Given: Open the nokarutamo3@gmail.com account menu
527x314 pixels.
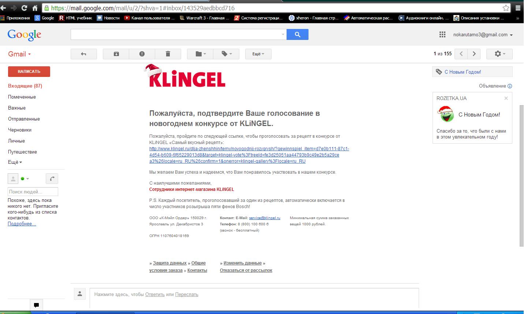Looking at the screenshot, I should point(483,35).
